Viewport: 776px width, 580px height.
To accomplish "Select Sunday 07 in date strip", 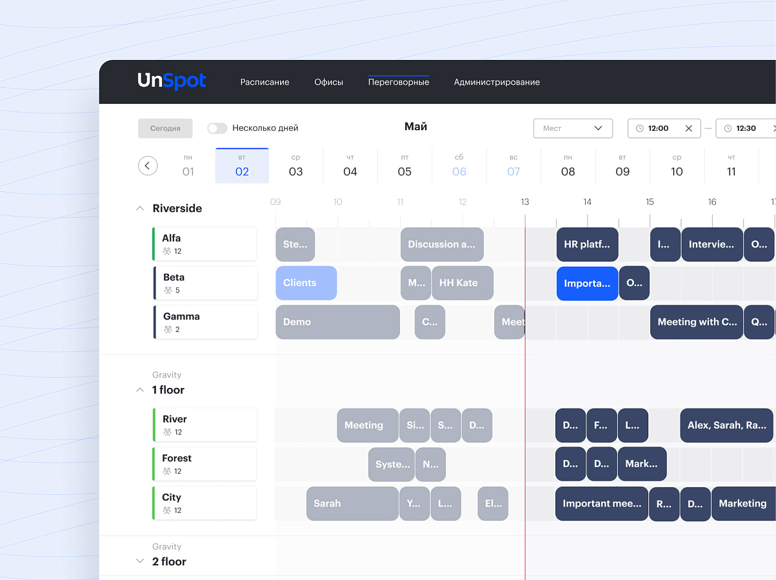I will 513,166.
